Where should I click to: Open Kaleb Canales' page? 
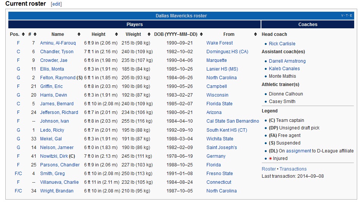point(284,69)
